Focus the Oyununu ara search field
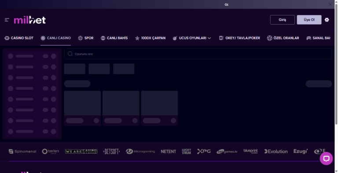The image size is (338, 173). coord(198,54)
